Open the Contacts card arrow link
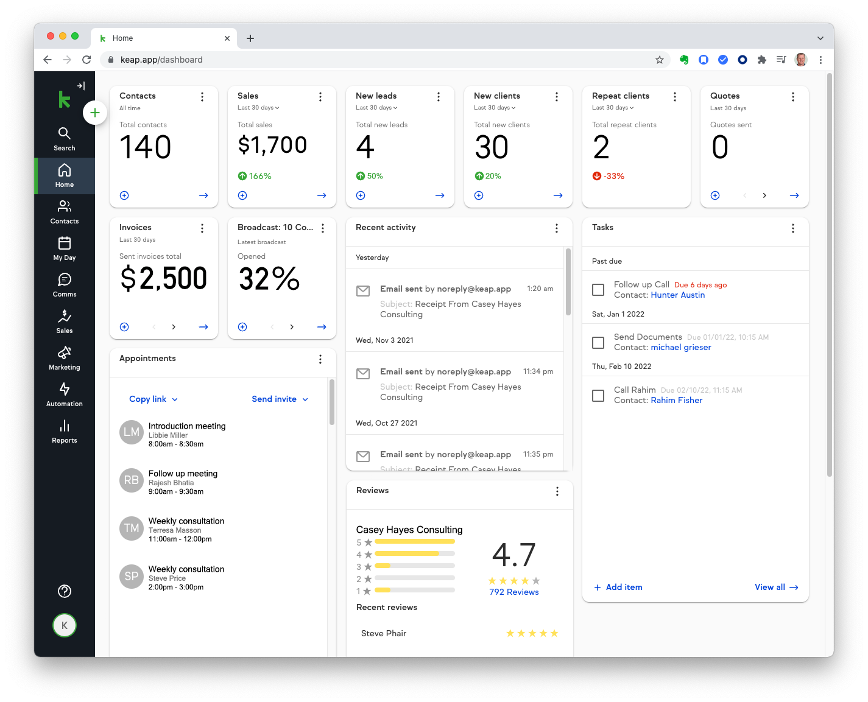This screenshot has width=868, height=702. click(x=203, y=195)
